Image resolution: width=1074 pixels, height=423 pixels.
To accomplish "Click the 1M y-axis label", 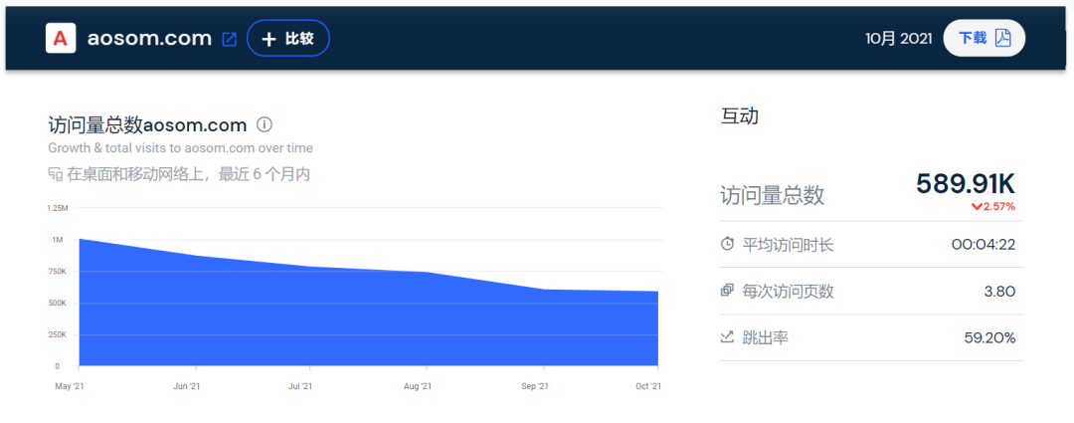I will pyautogui.click(x=59, y=240).
